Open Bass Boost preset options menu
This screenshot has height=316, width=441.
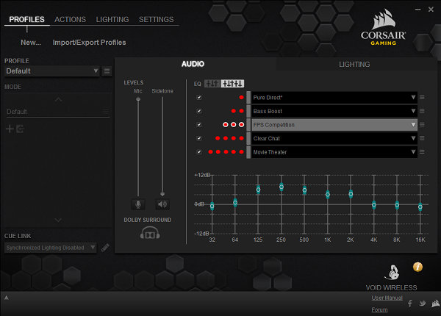pyautogui.click(x=422, y=111)
